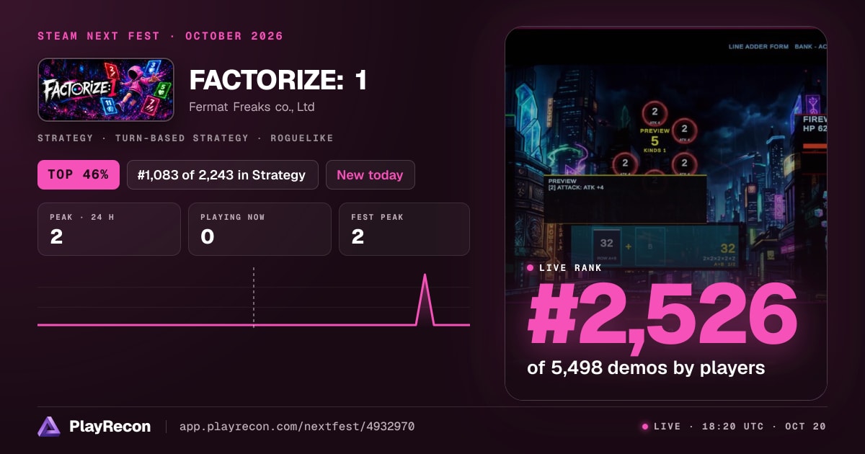Select the PLAYING NOW stat card
Viewport: 865px width, 454px height.
259,229
